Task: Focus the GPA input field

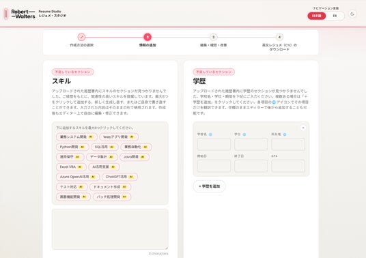Action: 288,166
